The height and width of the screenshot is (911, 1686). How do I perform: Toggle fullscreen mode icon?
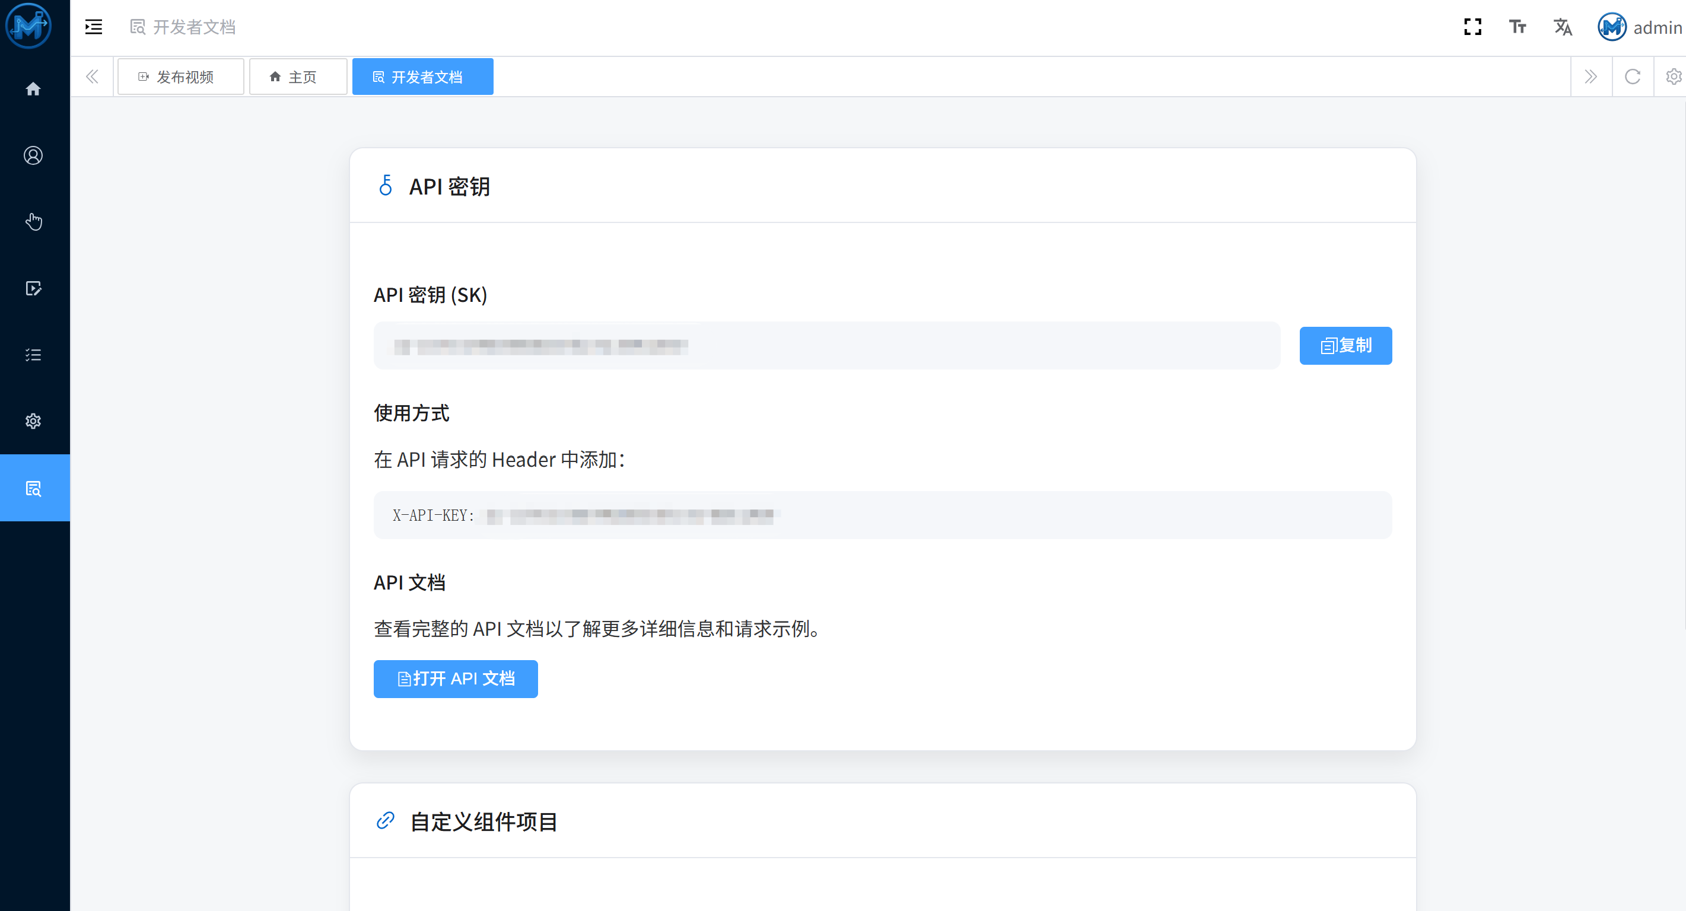coord(1472,27)
